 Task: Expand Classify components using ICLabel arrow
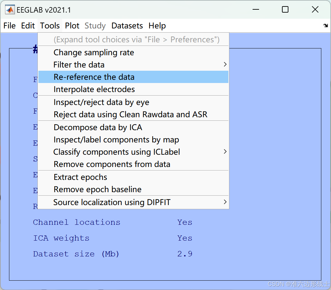[225, 151]
